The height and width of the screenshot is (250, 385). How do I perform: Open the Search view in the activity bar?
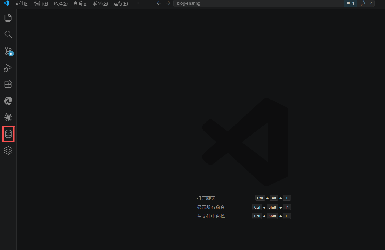[8, 34]
